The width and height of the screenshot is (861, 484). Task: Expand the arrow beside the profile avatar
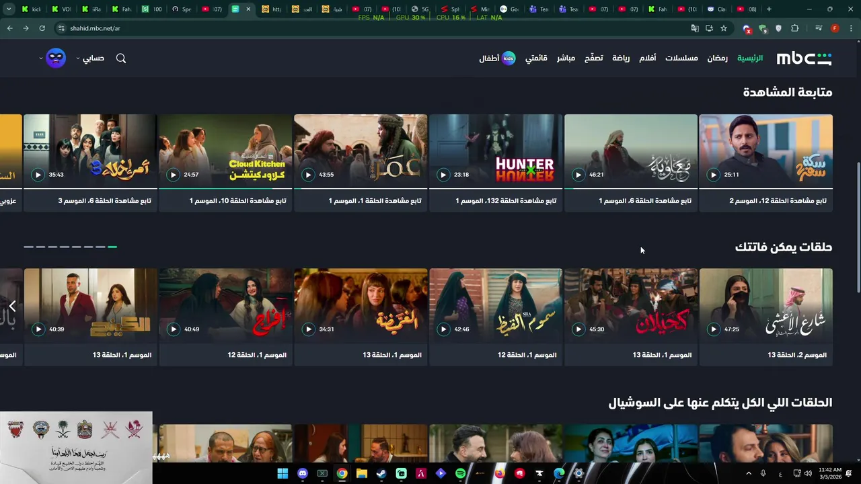(x=41, y=58)
